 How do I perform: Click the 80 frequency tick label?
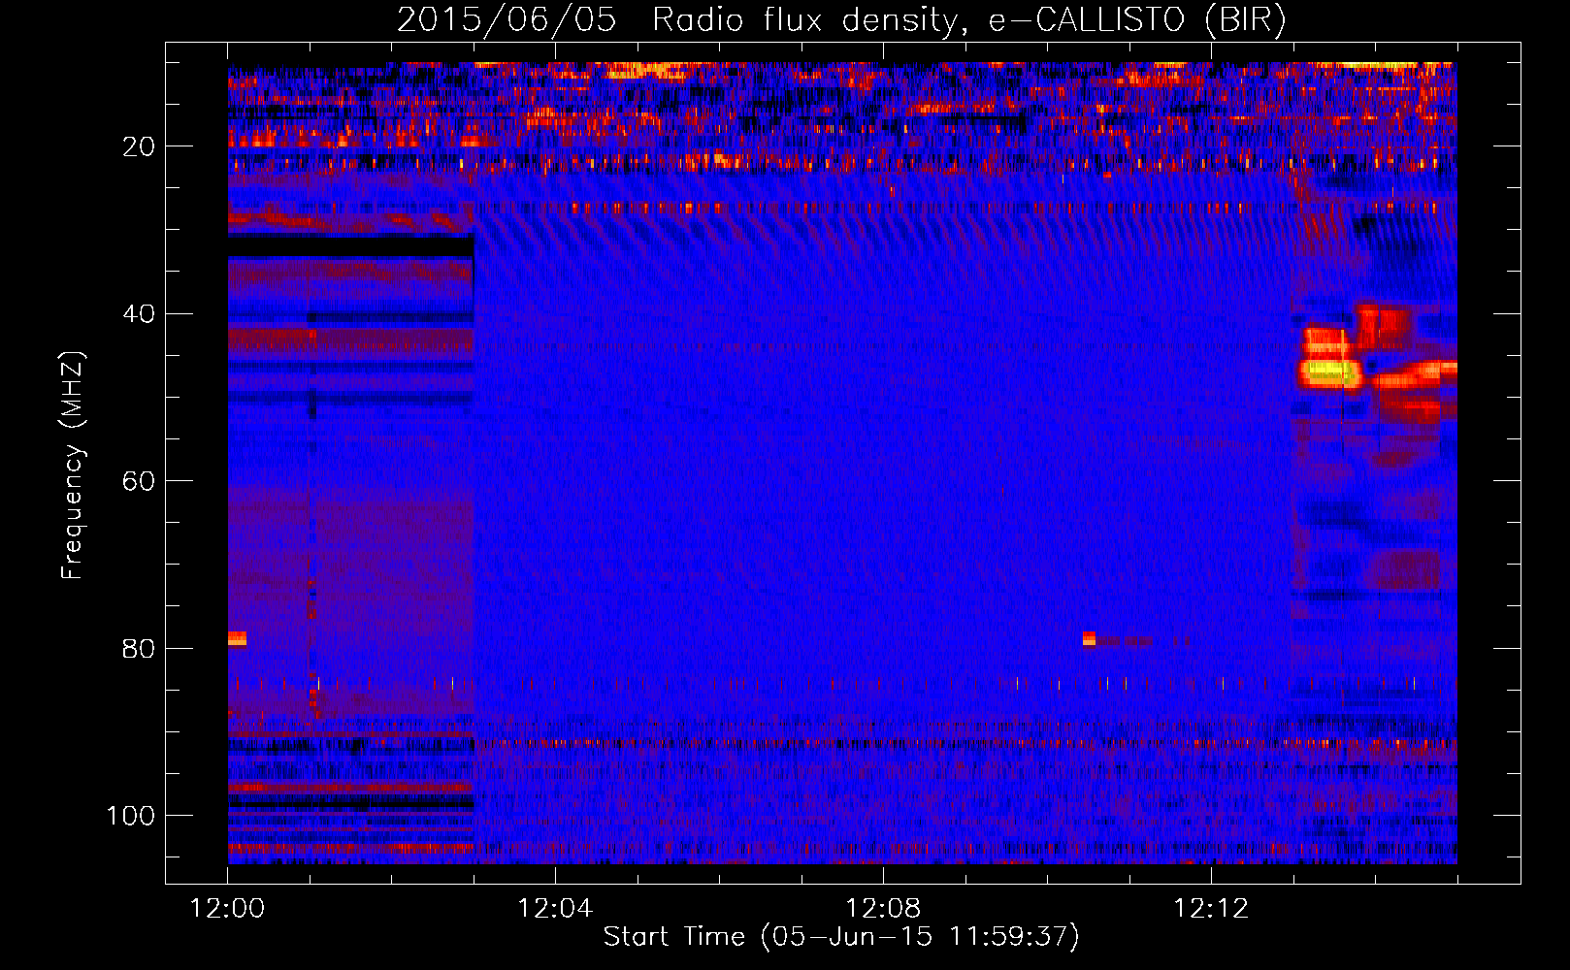tap(139, 648)
